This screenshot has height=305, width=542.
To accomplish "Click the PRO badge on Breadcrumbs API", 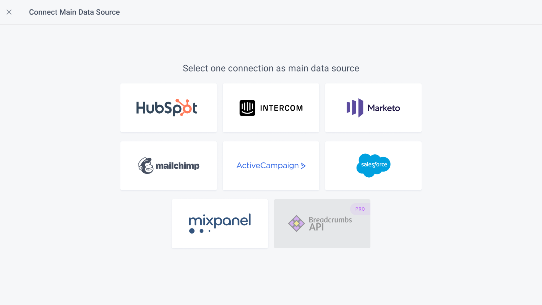I will click(360, 209).
